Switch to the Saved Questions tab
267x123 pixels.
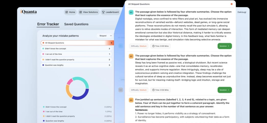[x=76, y=24]
